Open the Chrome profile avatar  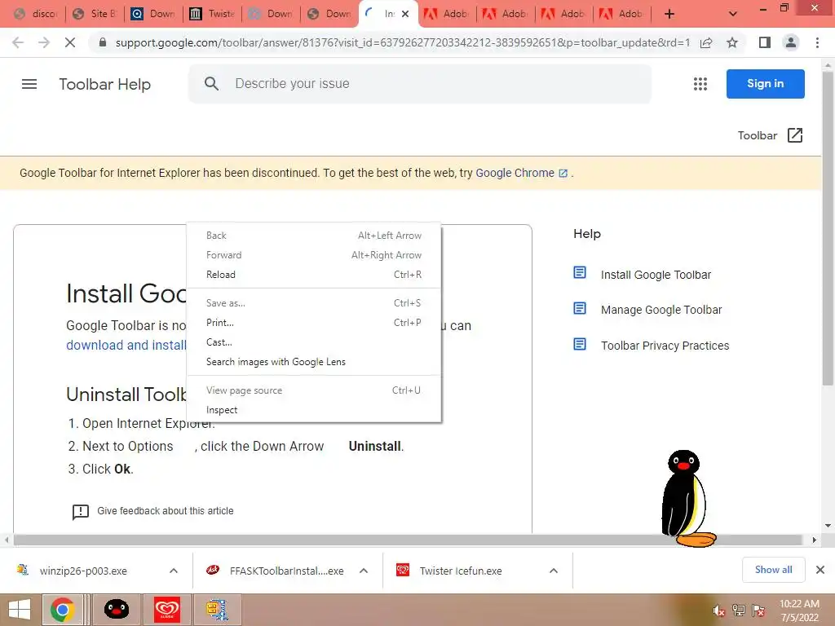791,42
